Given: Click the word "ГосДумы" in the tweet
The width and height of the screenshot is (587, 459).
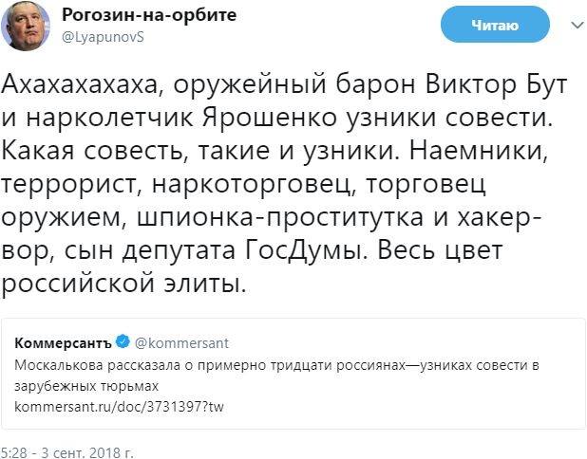Looking at the screenshot, I should click(x=329, y=251).
